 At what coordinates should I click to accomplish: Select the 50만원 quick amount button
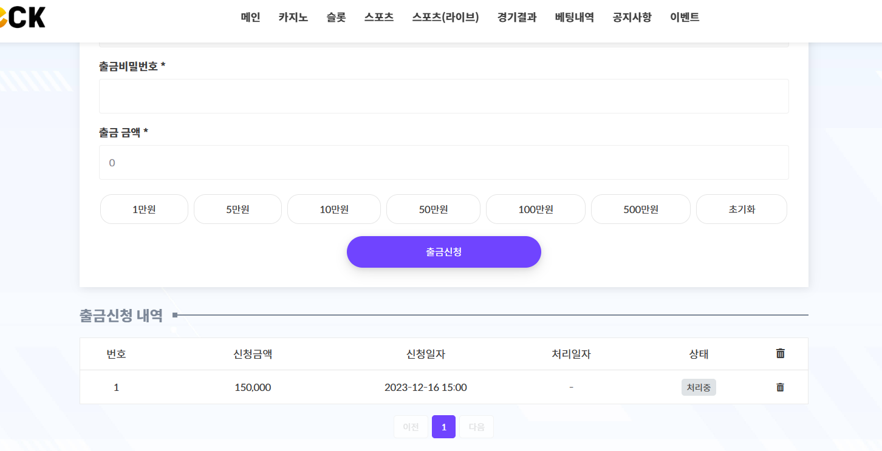pos(433,209)
